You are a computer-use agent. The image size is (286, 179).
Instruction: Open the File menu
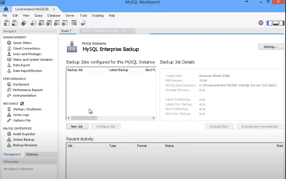[x=5, y=15]
